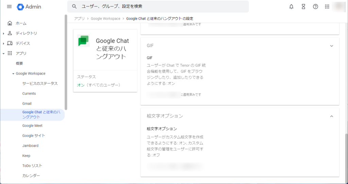The width and height of the screenshot is (348, 184).
Task: Click the GIF section header title
Action: pyautogui.click(x=150, y=46)
